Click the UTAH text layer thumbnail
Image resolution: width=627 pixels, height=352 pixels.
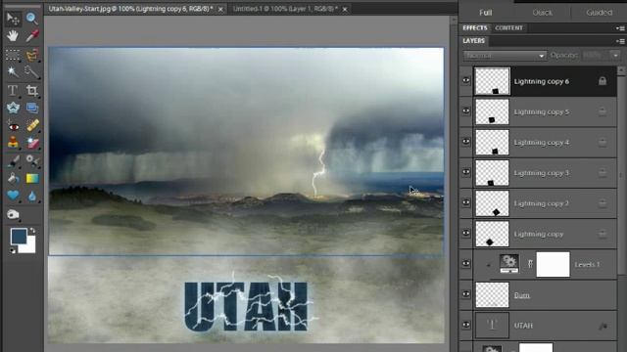click(x=492, y=326)
